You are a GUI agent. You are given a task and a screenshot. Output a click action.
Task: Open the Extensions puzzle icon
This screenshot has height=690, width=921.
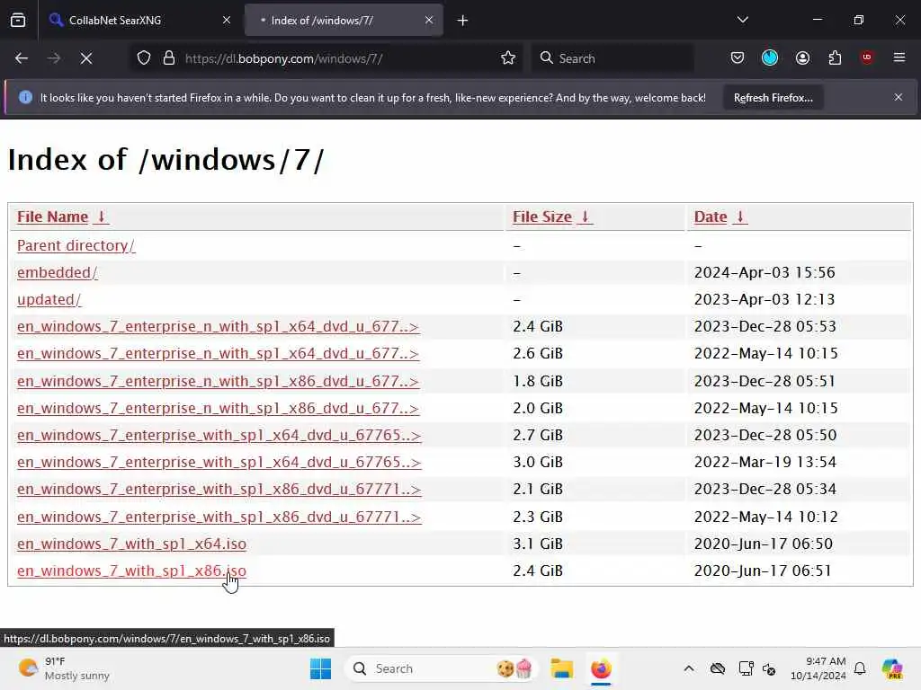(835, 58)
